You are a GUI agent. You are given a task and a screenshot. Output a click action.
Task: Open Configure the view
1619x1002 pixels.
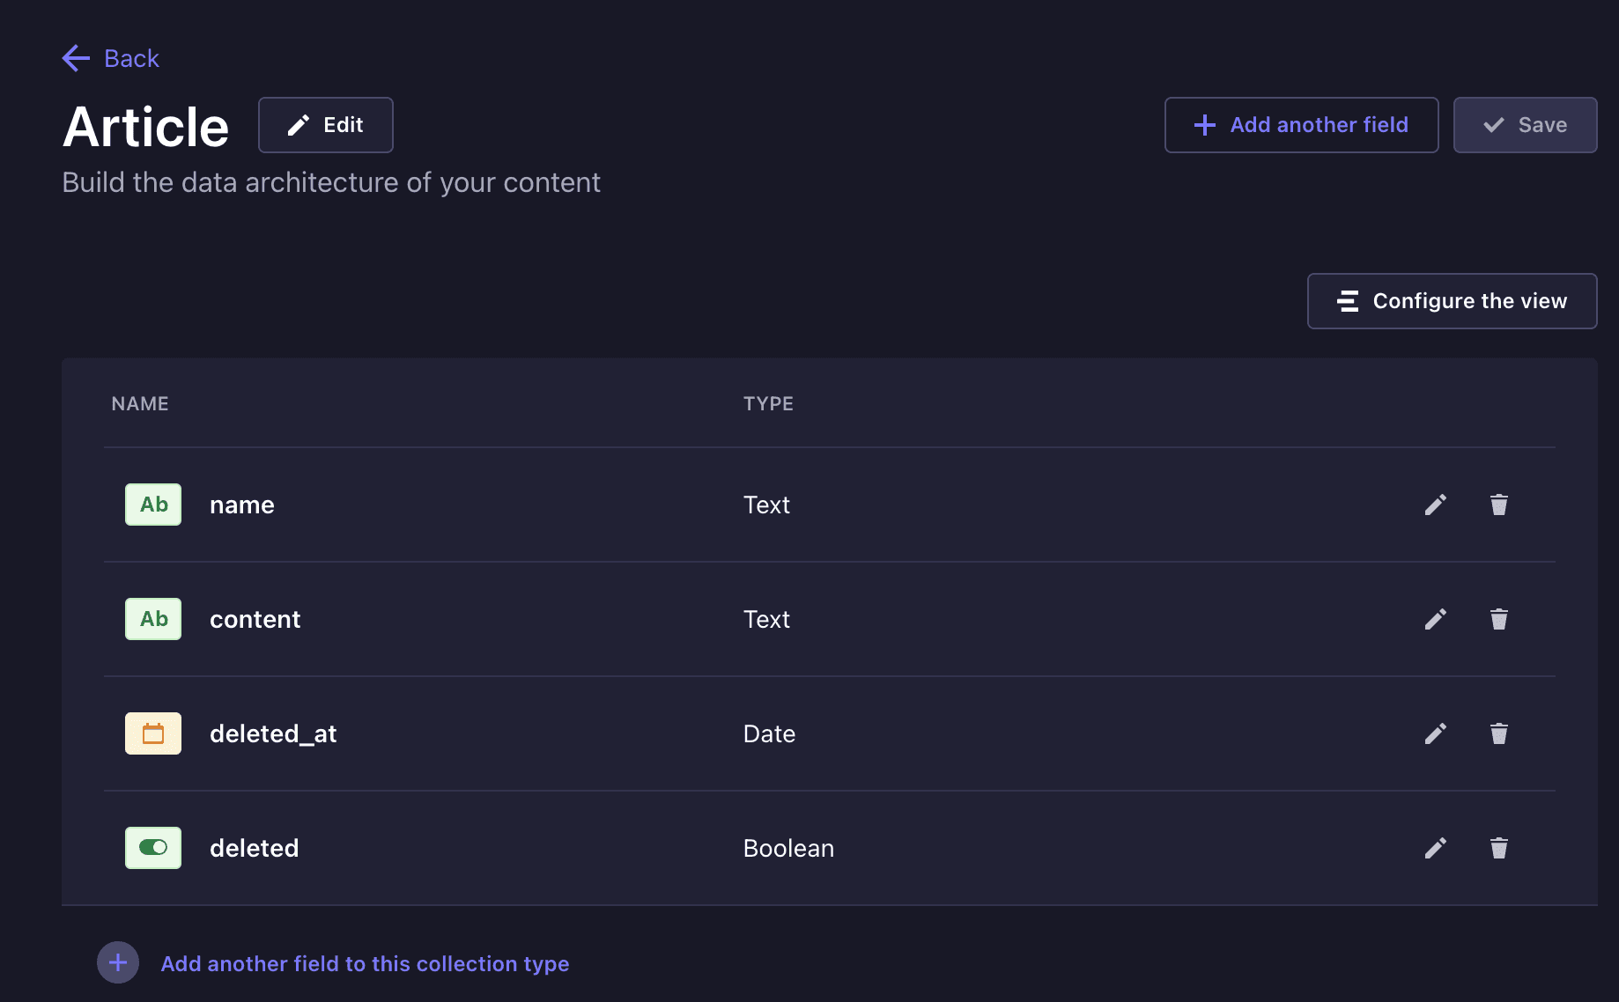click(1453, 301)
